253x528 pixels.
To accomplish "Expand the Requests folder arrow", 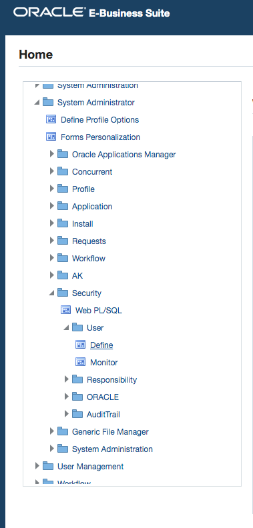I will [51, 241].
